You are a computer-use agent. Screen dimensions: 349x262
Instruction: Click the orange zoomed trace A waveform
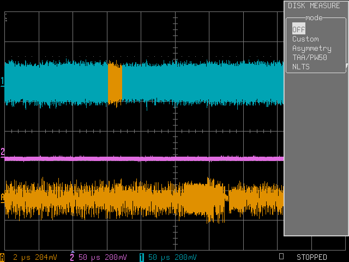144,199
